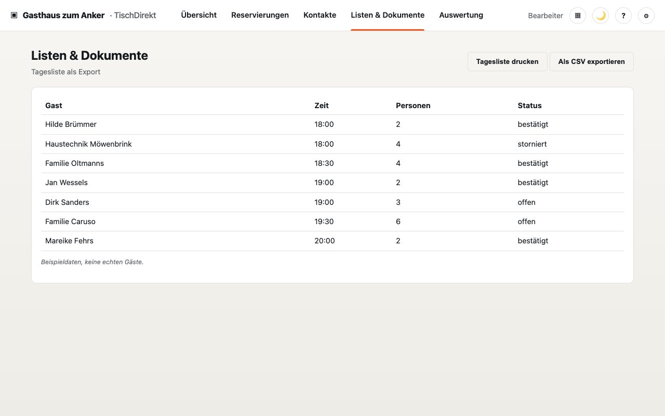Open the grid density view icon
665x416 pixels.
point(578,16)
